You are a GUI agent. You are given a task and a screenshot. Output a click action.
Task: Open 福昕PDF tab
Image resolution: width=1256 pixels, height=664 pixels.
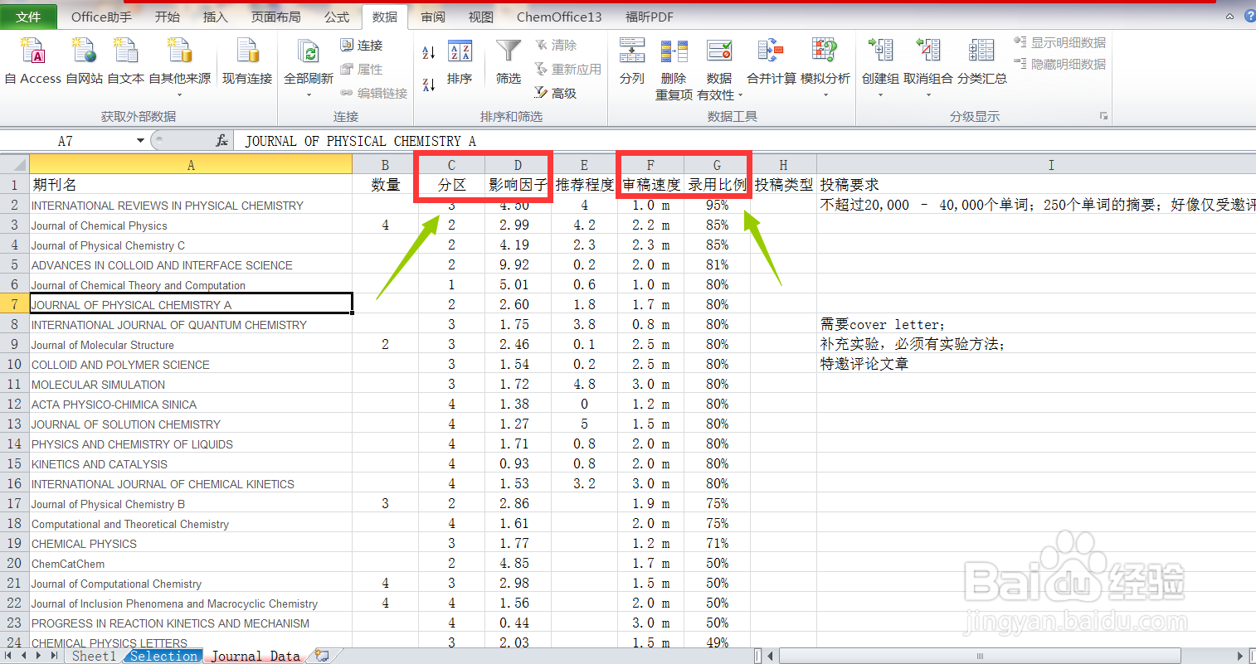click(650, 17)
